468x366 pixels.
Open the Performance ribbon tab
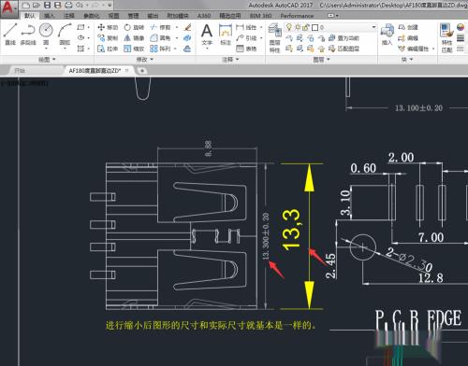click(x=297, y=16)
